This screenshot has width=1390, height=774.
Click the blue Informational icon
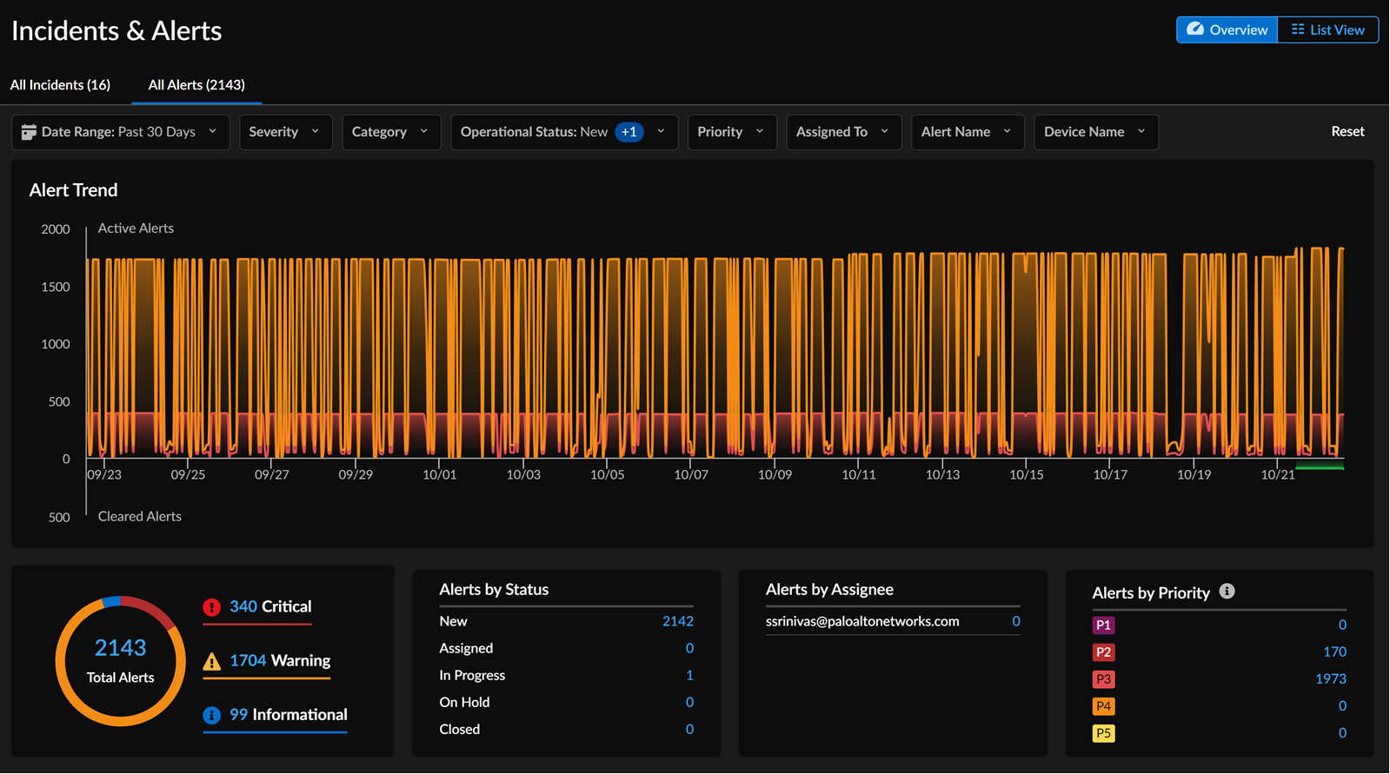coord(211,716)
